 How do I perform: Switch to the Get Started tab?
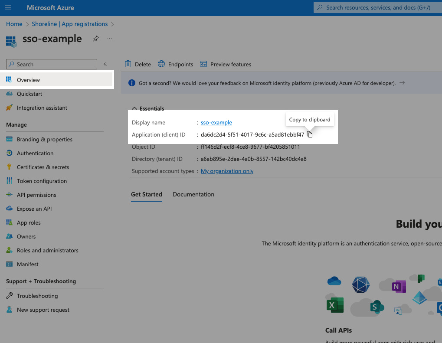[147, 194]
